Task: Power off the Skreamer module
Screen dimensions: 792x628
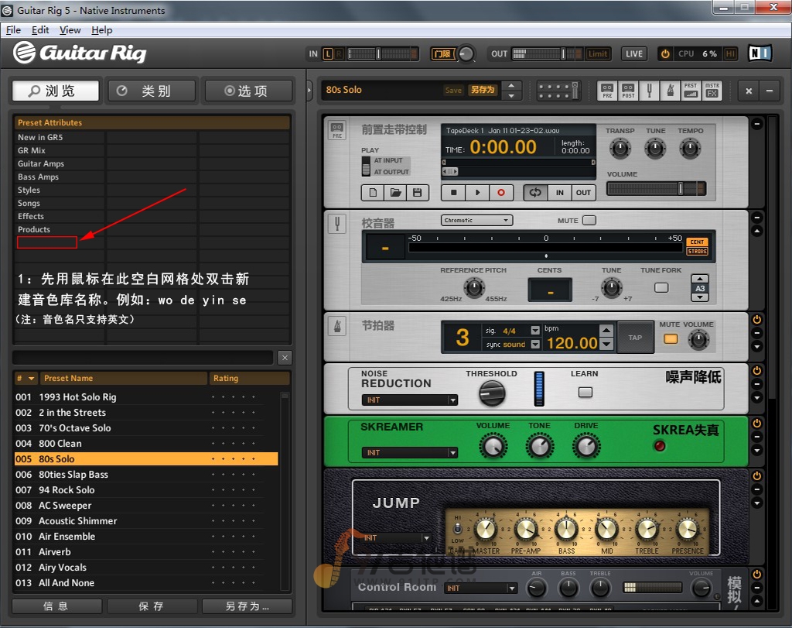Action: pos(756,424)
